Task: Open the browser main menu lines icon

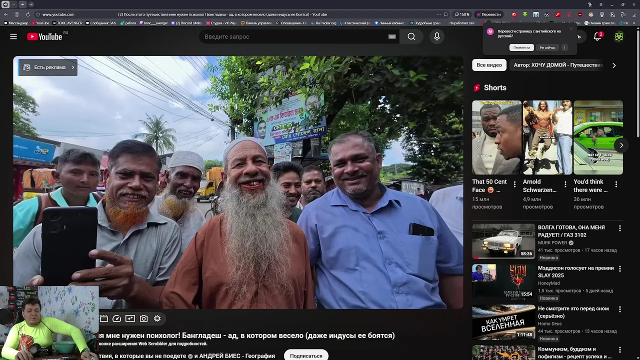Action: 601,4
